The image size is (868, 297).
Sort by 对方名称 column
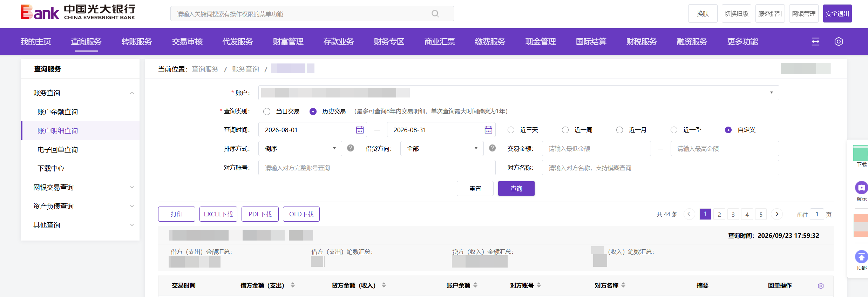(x=623, y=285)
